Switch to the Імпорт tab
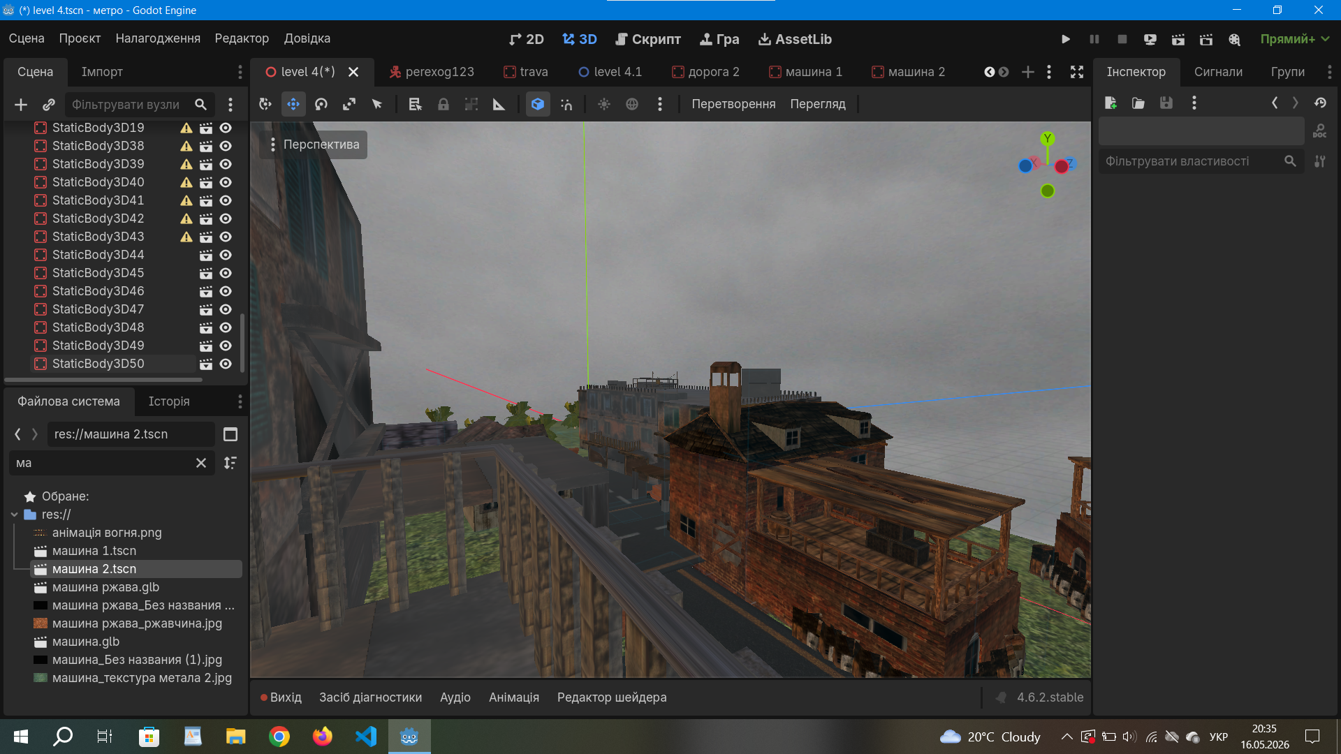The width and height of the screenshot is (1341, 754). pos(102,72)
